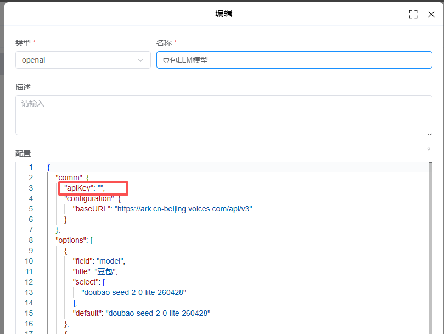
Task: Click the 编辑 dialog title
Action: pos(224,14)
